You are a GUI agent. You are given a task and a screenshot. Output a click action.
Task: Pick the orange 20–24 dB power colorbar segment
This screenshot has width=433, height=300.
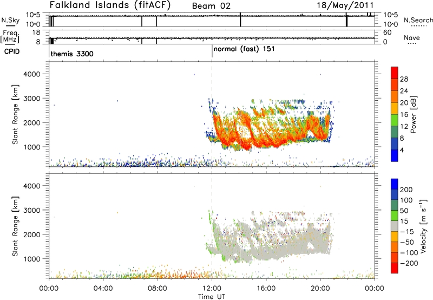point(395,96)
